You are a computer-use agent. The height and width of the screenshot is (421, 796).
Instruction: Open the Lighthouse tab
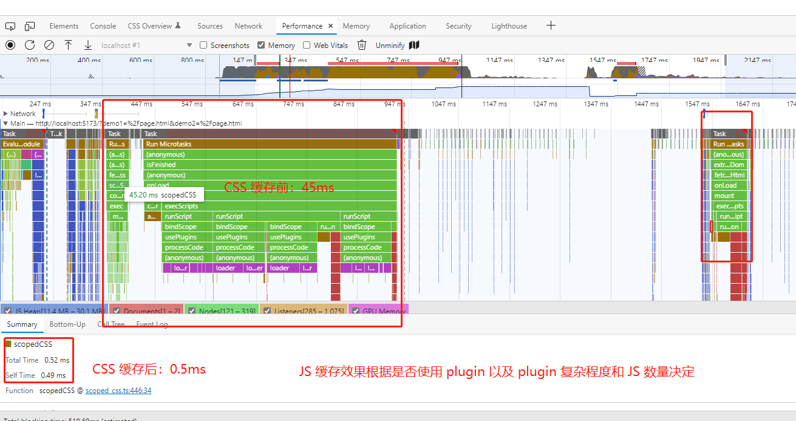tap(509, 26)
